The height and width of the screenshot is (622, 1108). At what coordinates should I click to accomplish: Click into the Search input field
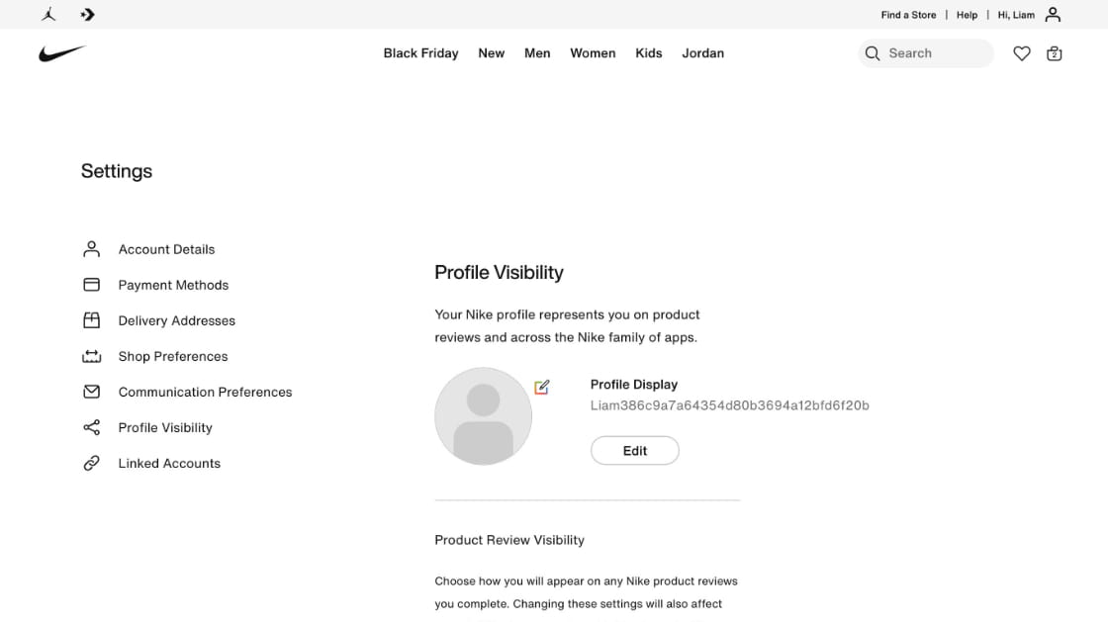[938, 53]
